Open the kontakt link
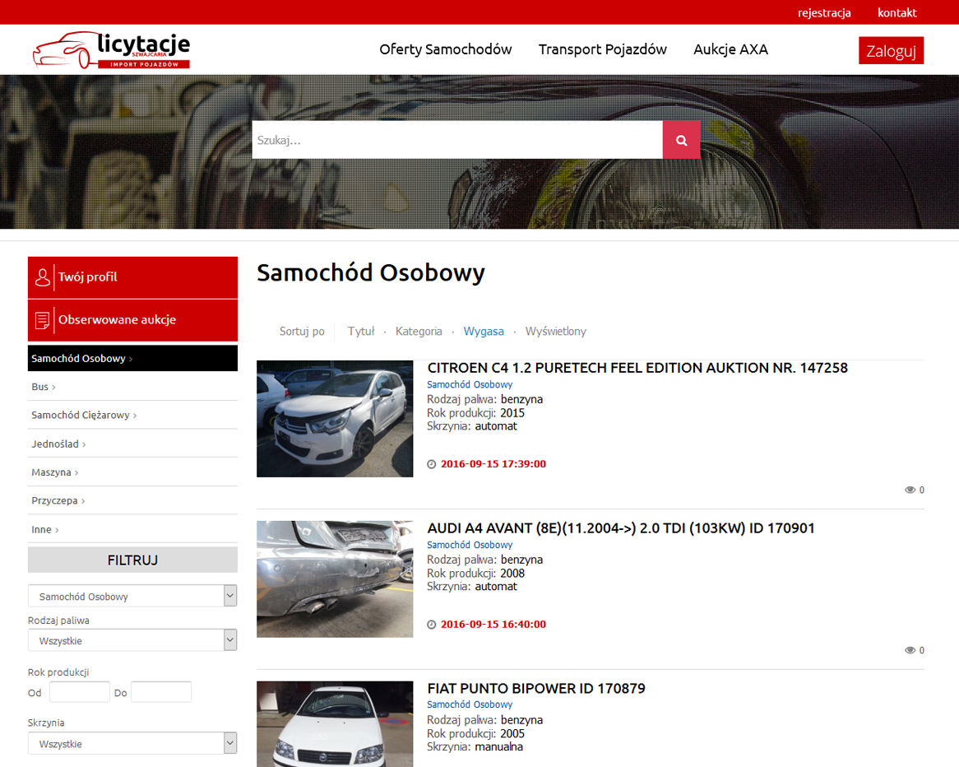Screen dimensions: 959x767 [x=896, y=13]
